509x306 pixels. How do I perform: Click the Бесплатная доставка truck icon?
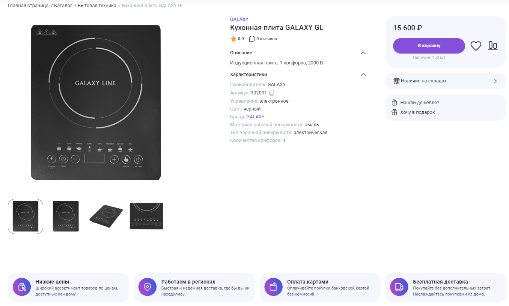coord(399,287)
